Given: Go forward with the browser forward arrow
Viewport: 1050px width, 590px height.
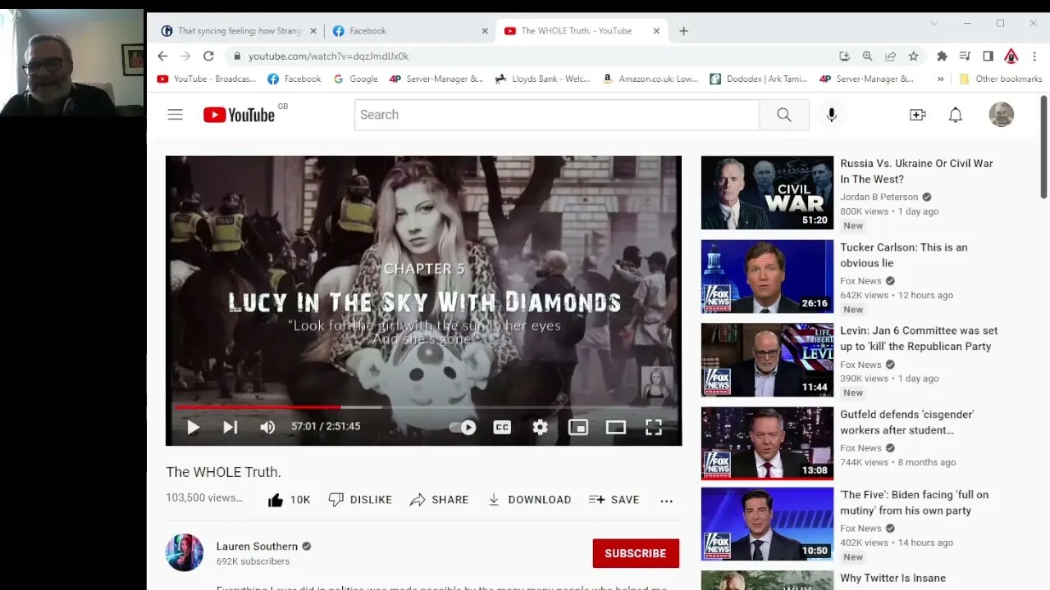Looking at the screenshot, I should click(185, 56).
